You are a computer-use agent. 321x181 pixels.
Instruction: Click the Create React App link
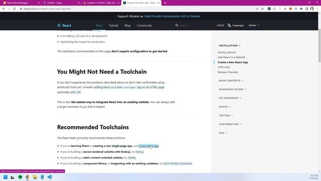point(148,146)
